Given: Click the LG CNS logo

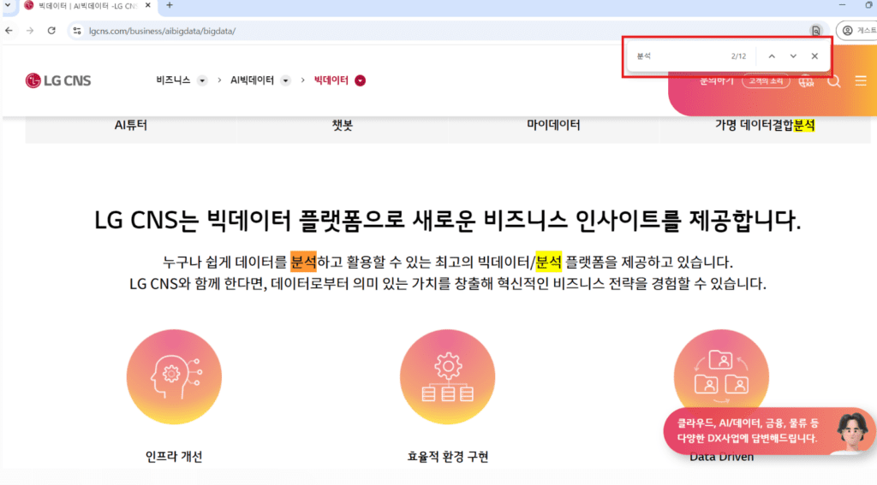Looking at the screenshot, I should coord(57,80).
